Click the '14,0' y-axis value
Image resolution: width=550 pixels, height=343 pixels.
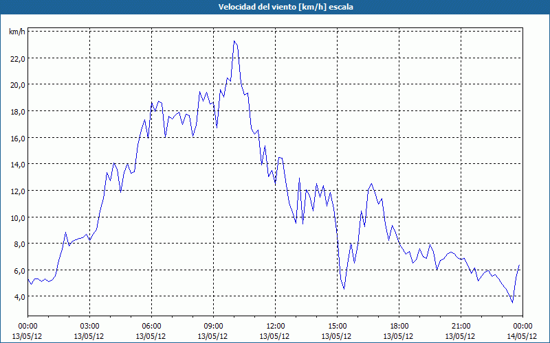tap(17, 165)
